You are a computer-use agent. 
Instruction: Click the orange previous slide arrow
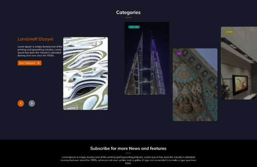point(21,104)
